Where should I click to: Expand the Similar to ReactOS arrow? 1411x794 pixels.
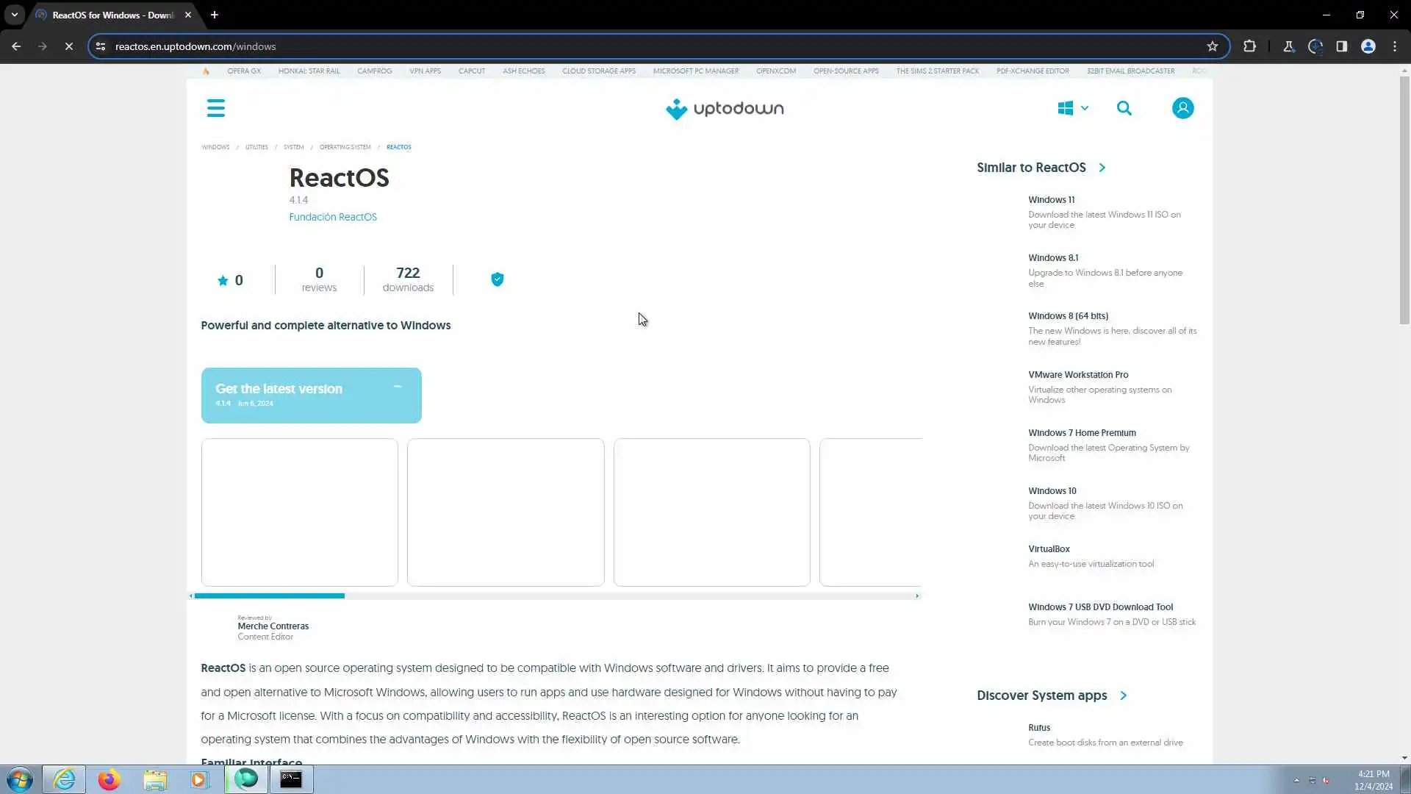point(1102,168)
